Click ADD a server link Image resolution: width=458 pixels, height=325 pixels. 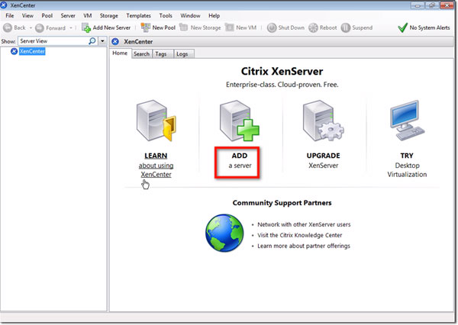[x=240, y=161]
